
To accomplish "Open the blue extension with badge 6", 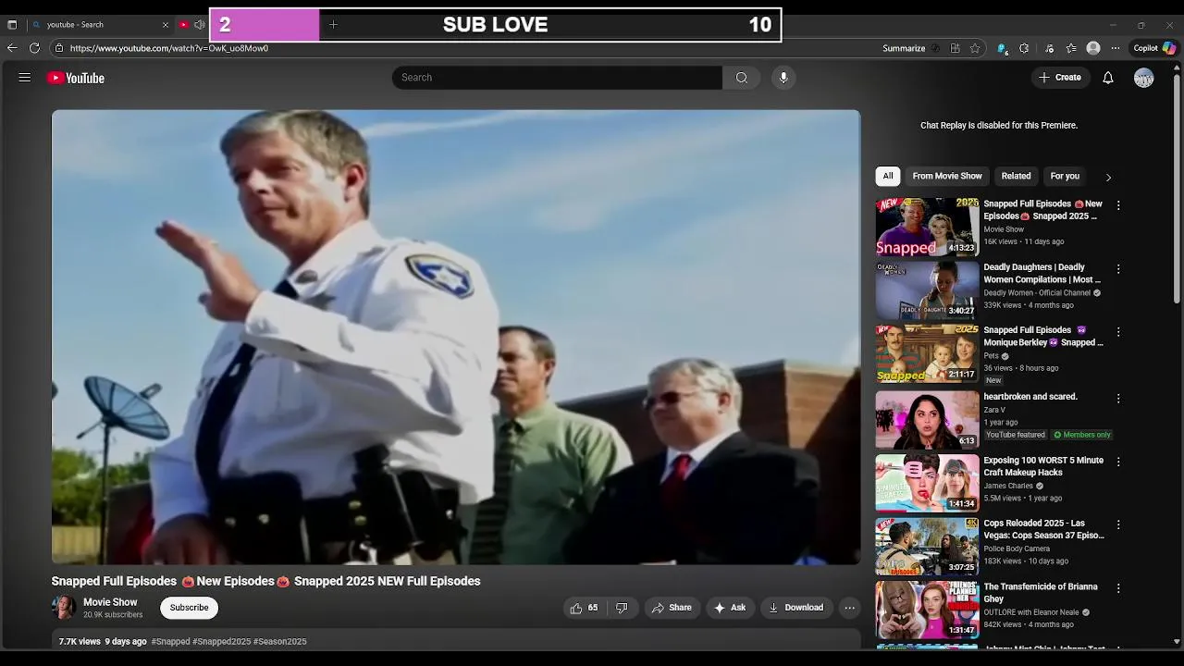I will (x=1002, y=48).
